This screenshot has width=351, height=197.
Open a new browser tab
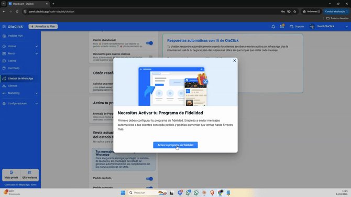pos(53,4)
